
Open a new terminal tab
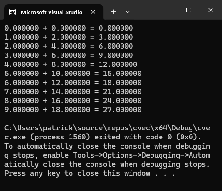(114, 12)
